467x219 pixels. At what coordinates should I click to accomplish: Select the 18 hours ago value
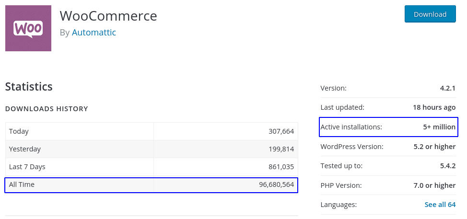click(x=434, y=107)
